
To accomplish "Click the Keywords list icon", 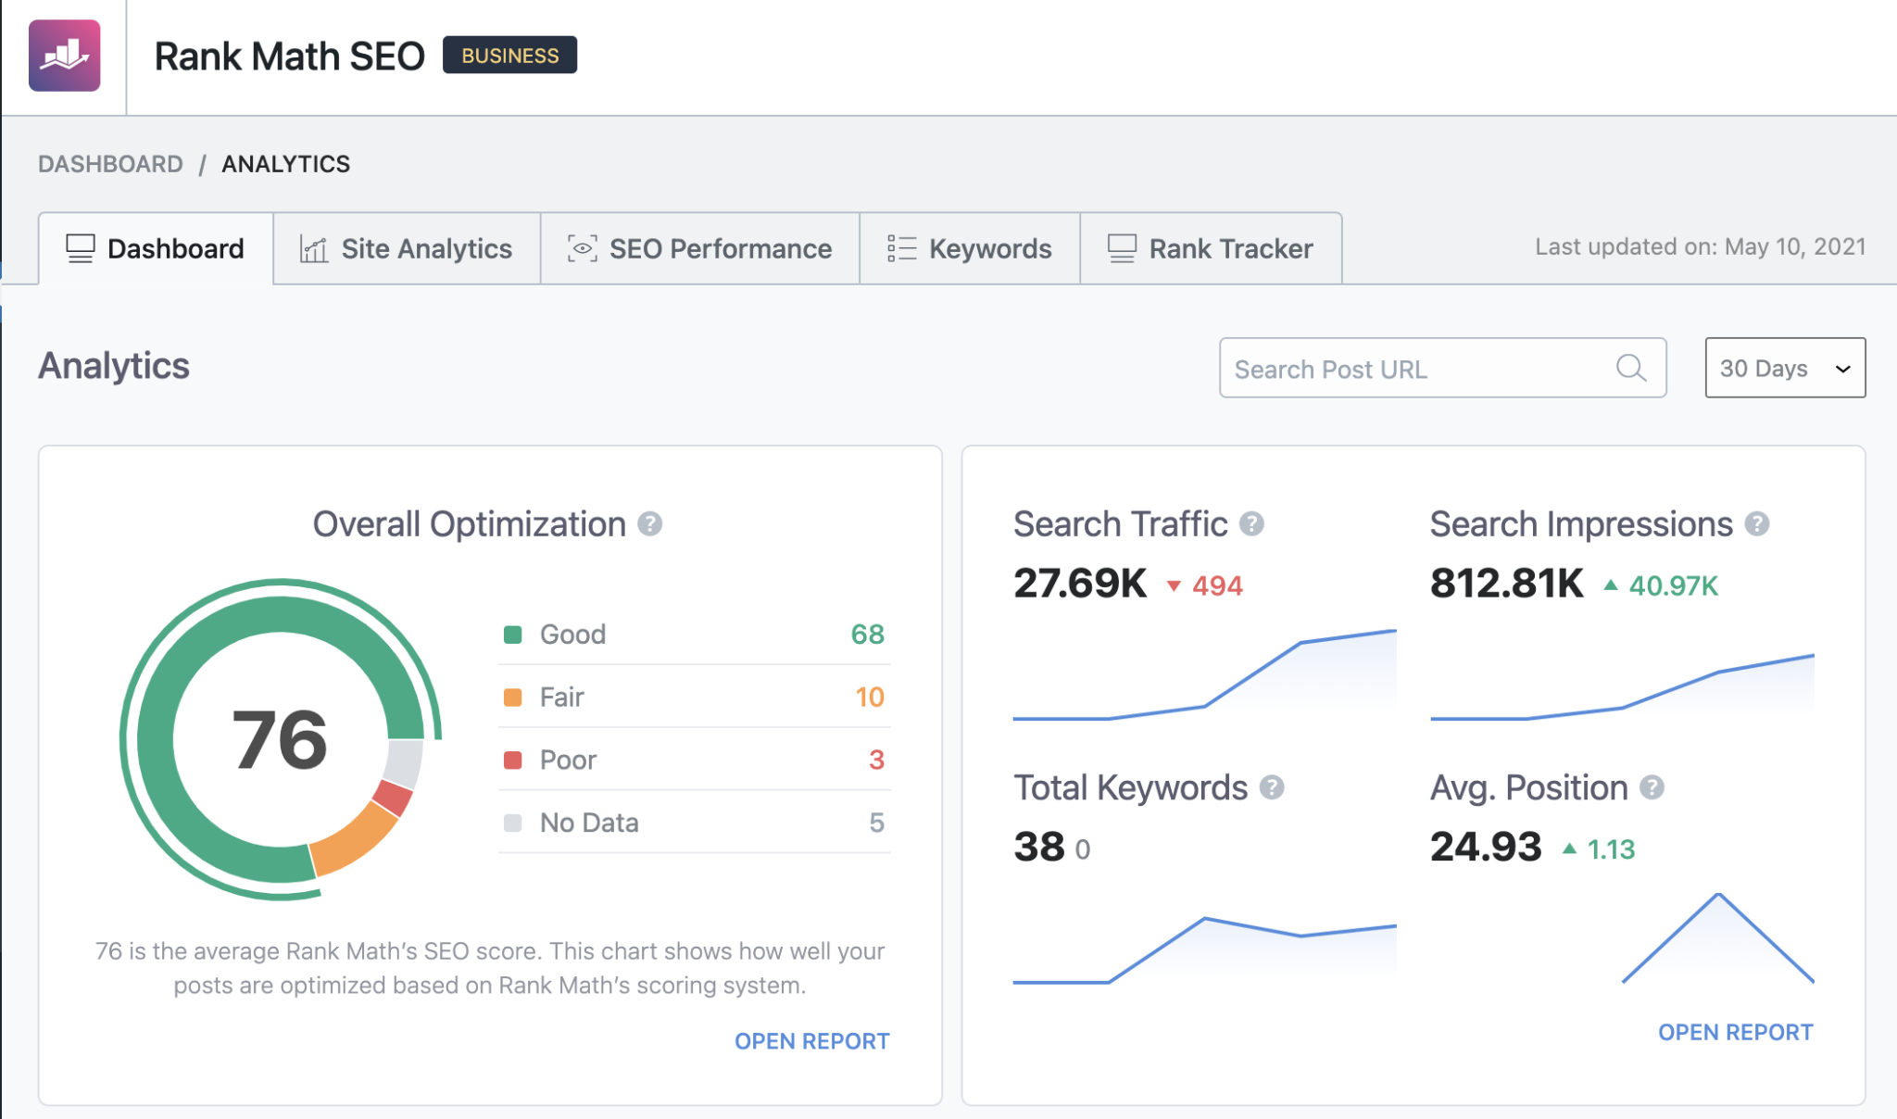I will [901, 248].
